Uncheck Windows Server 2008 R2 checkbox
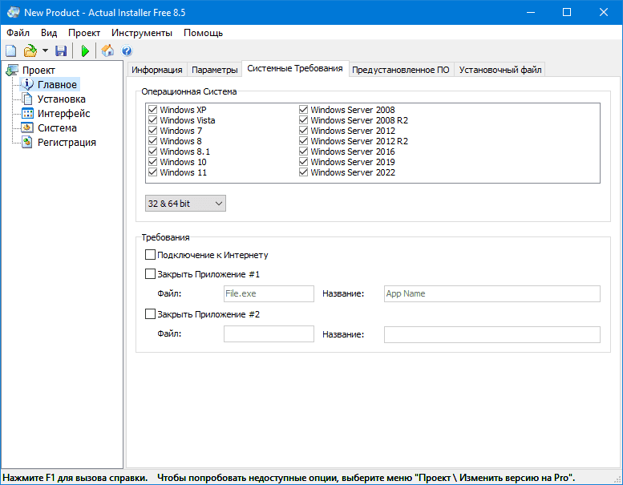Screen dimensions: 623x485 coord(303,119)
